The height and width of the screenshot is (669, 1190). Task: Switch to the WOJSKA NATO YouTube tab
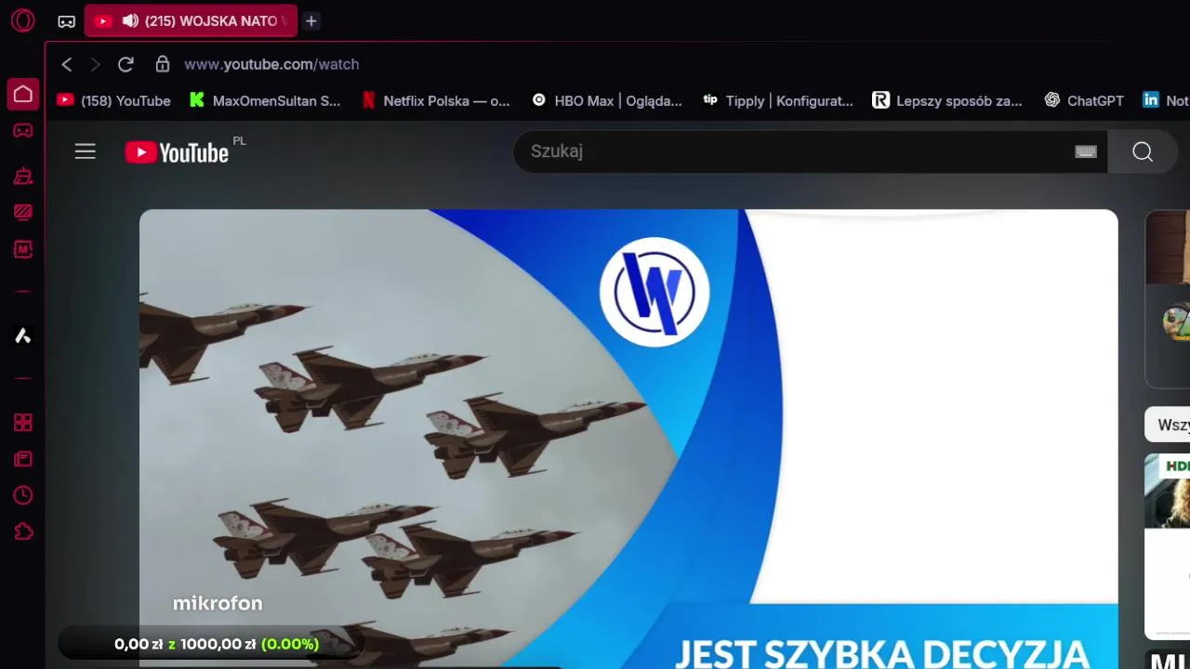pyautogui.click(x=191, y=20)
